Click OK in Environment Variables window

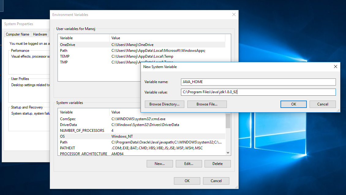(187, 181)
